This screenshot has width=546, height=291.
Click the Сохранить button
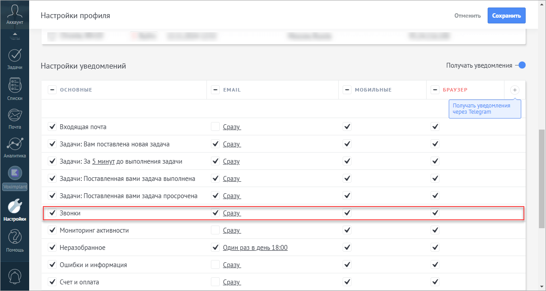[507, 15]
